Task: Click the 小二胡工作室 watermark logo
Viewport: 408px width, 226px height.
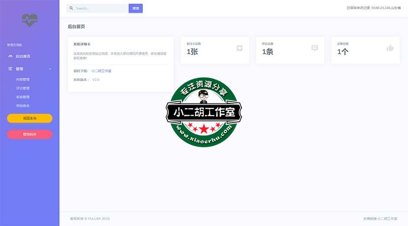Action: point(204,112)
